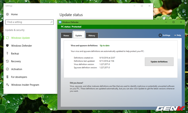This screenshot has height=113, width=188.
Task: Click the Help label in Windows Defender
Action: pyautogui.click(x=179, y=35)
